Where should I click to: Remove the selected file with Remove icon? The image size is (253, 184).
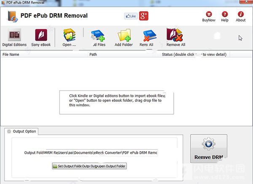pyautogui.click(x=150, y=35)
